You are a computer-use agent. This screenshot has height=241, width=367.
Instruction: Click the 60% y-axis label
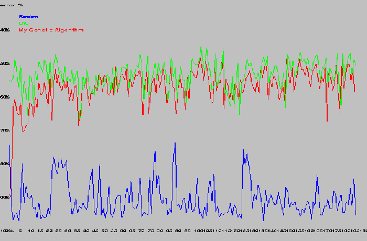5,97
